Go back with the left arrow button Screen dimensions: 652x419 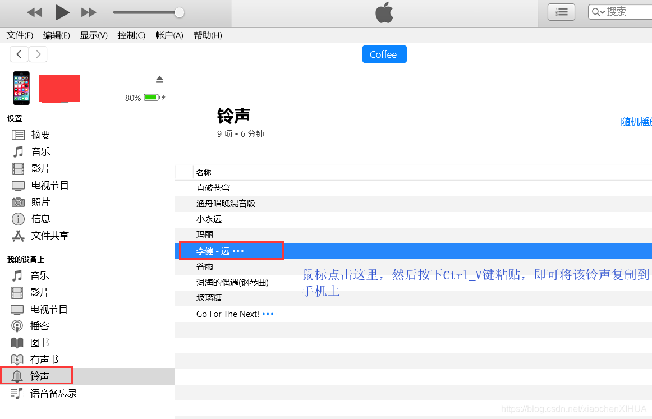[19, 54]
